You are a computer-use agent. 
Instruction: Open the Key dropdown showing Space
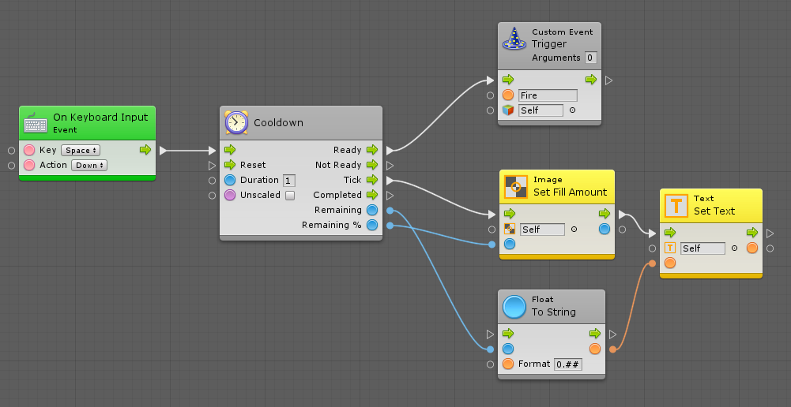(x=81, y=150)
